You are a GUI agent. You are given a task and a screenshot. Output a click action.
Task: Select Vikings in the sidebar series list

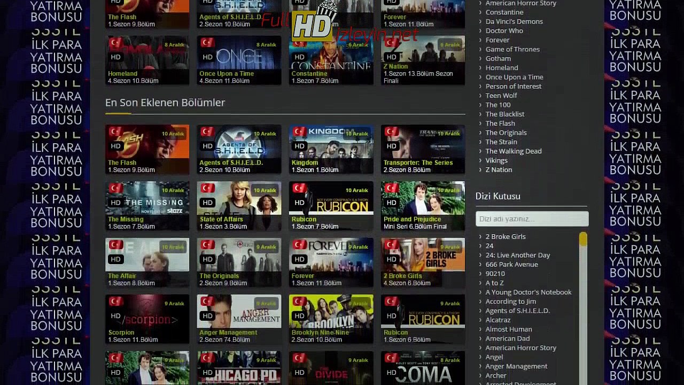click(x=496, y=160)
